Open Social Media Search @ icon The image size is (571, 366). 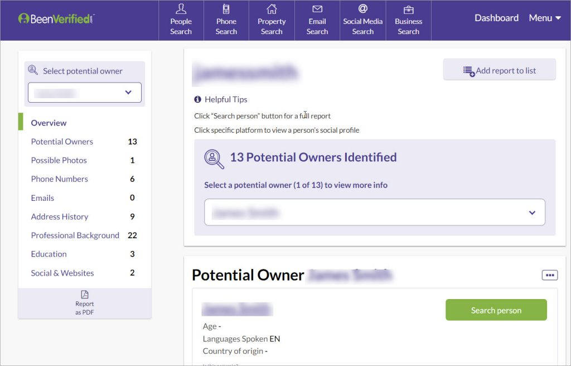(362, 8)
